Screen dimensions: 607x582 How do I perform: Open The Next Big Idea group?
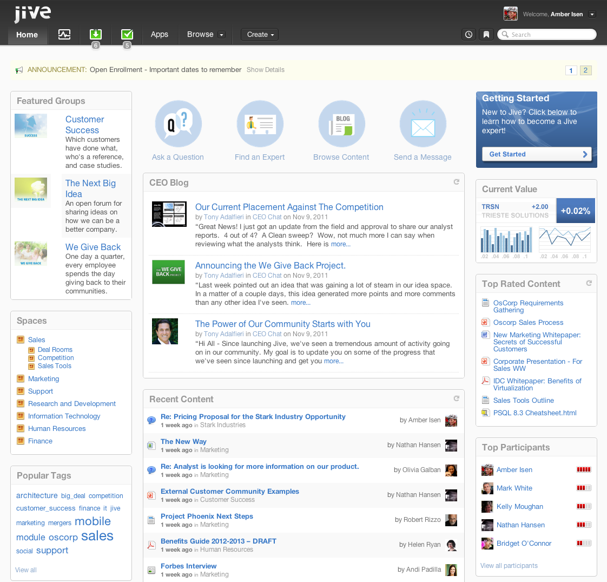click(x=90, y=188)
